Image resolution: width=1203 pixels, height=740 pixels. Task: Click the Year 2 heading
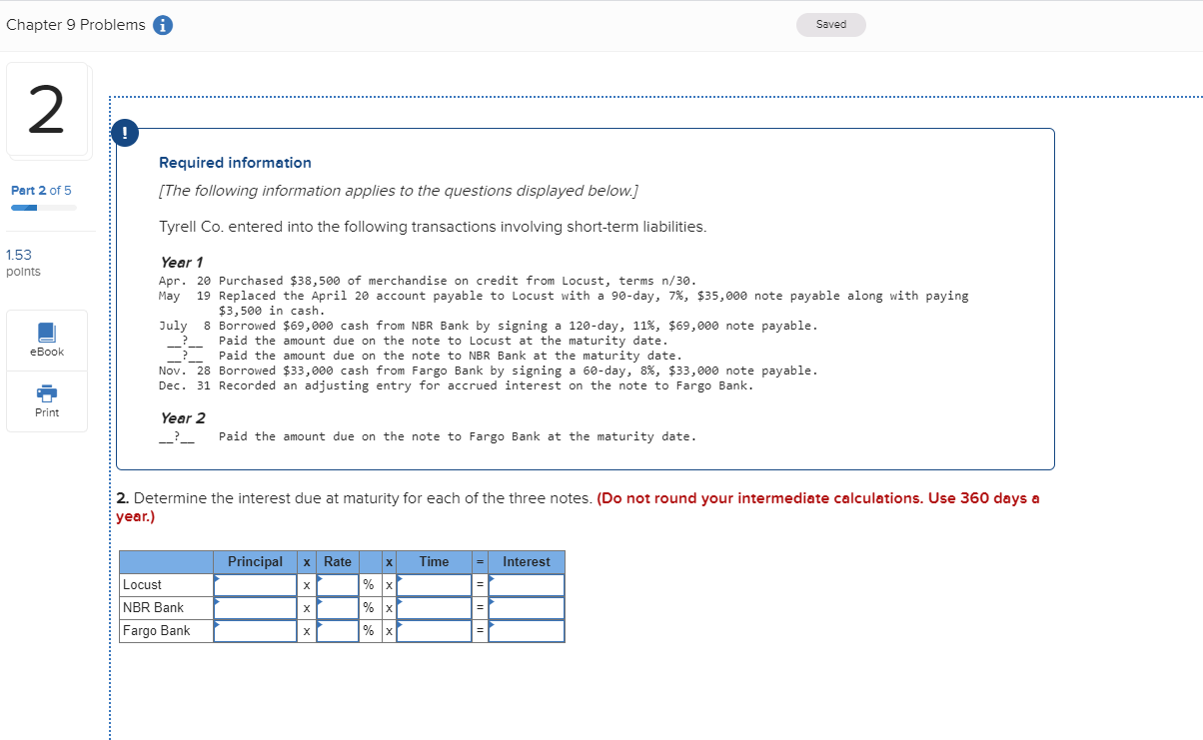tap(182, 417)
